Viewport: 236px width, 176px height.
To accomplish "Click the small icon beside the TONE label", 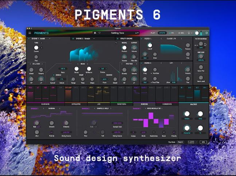I will pos(42,43).
